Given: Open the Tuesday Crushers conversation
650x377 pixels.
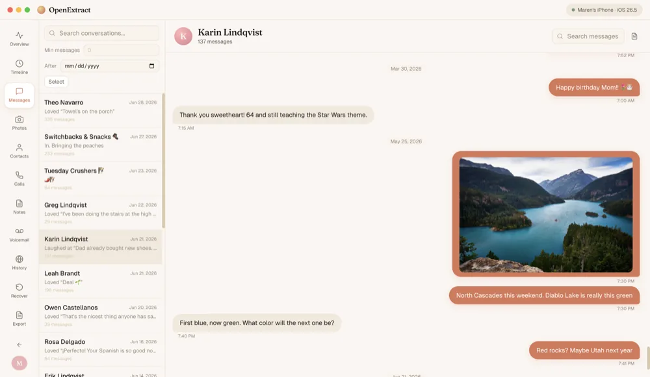Looking at the screenshot, I should [x=100, y=178].
